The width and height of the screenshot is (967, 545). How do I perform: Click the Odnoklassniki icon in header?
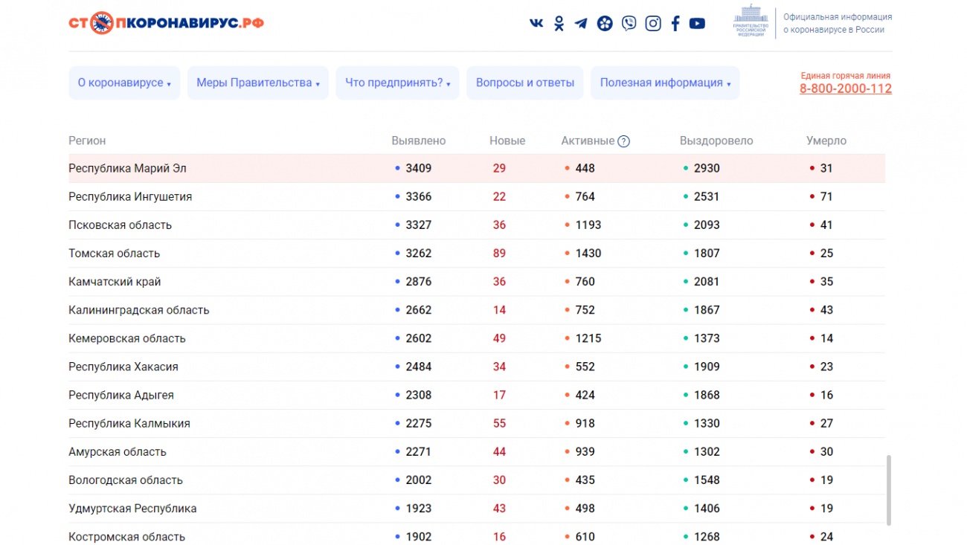(x=559, y=23)
